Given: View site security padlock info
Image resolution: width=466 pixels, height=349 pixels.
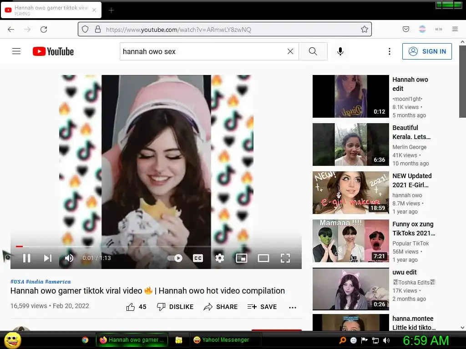Looking at the screenshot, I should [98, 30].
